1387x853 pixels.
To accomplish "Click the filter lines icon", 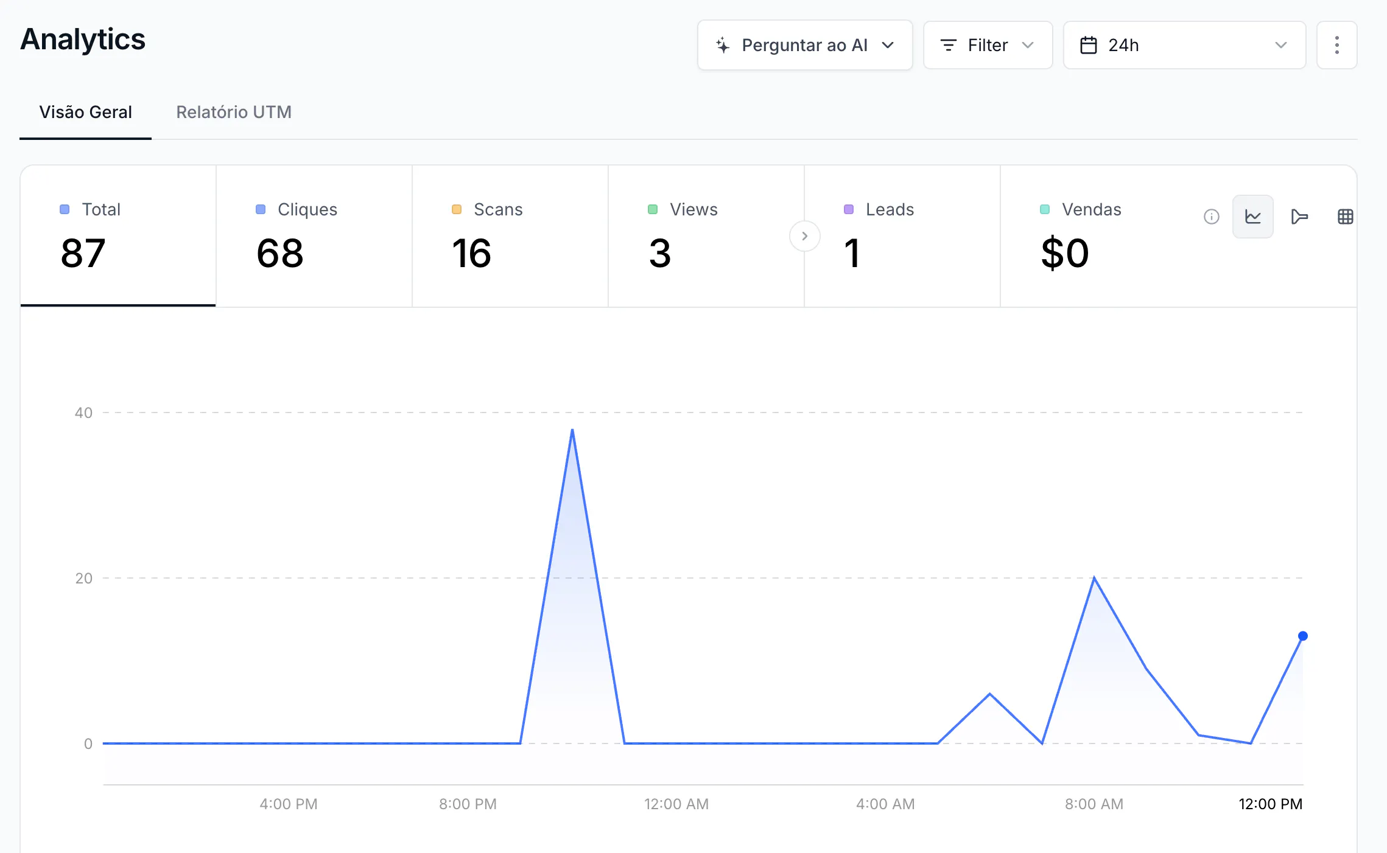I will pyautogui.click(x=948, y=45).
